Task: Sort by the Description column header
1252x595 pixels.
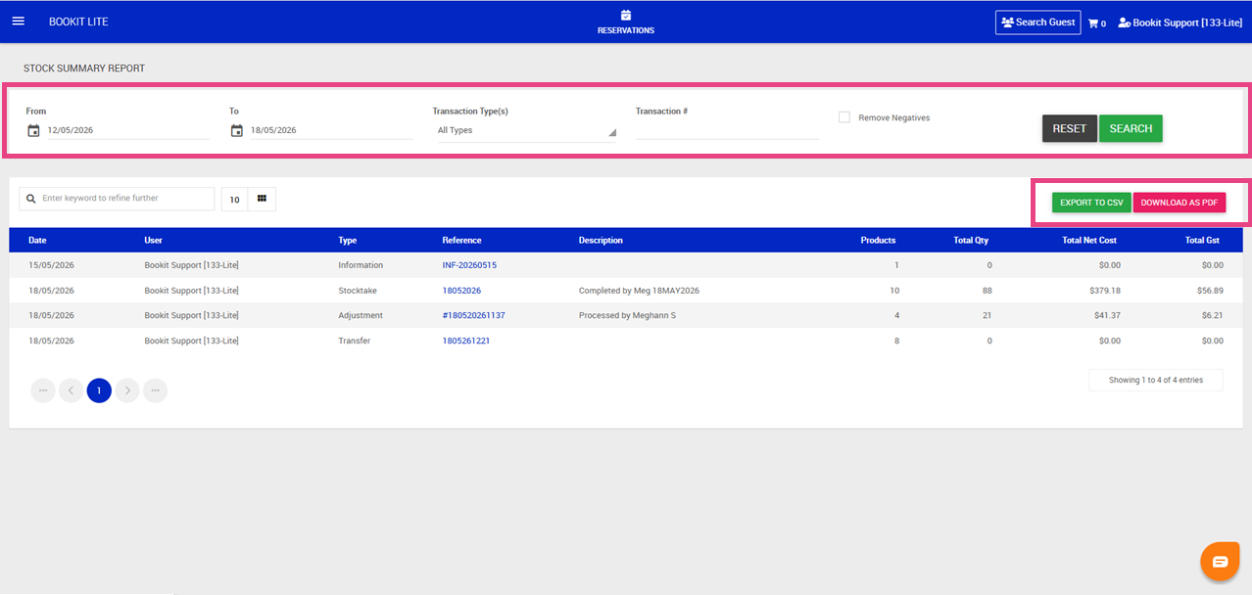Action: pyautogui.click(x=601, y=240)
